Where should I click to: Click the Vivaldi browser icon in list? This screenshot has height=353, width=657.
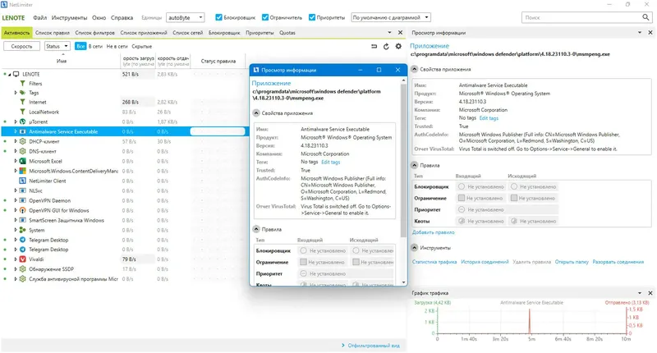(23, 259)
